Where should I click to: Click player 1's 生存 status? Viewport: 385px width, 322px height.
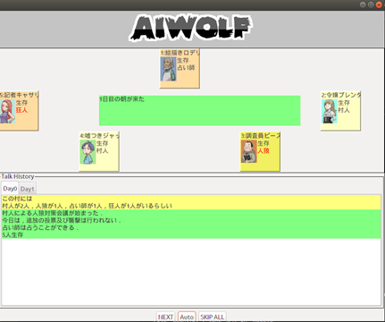[x=182, y=61]
